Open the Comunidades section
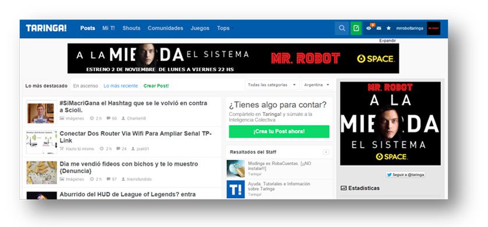 (165, 28)
